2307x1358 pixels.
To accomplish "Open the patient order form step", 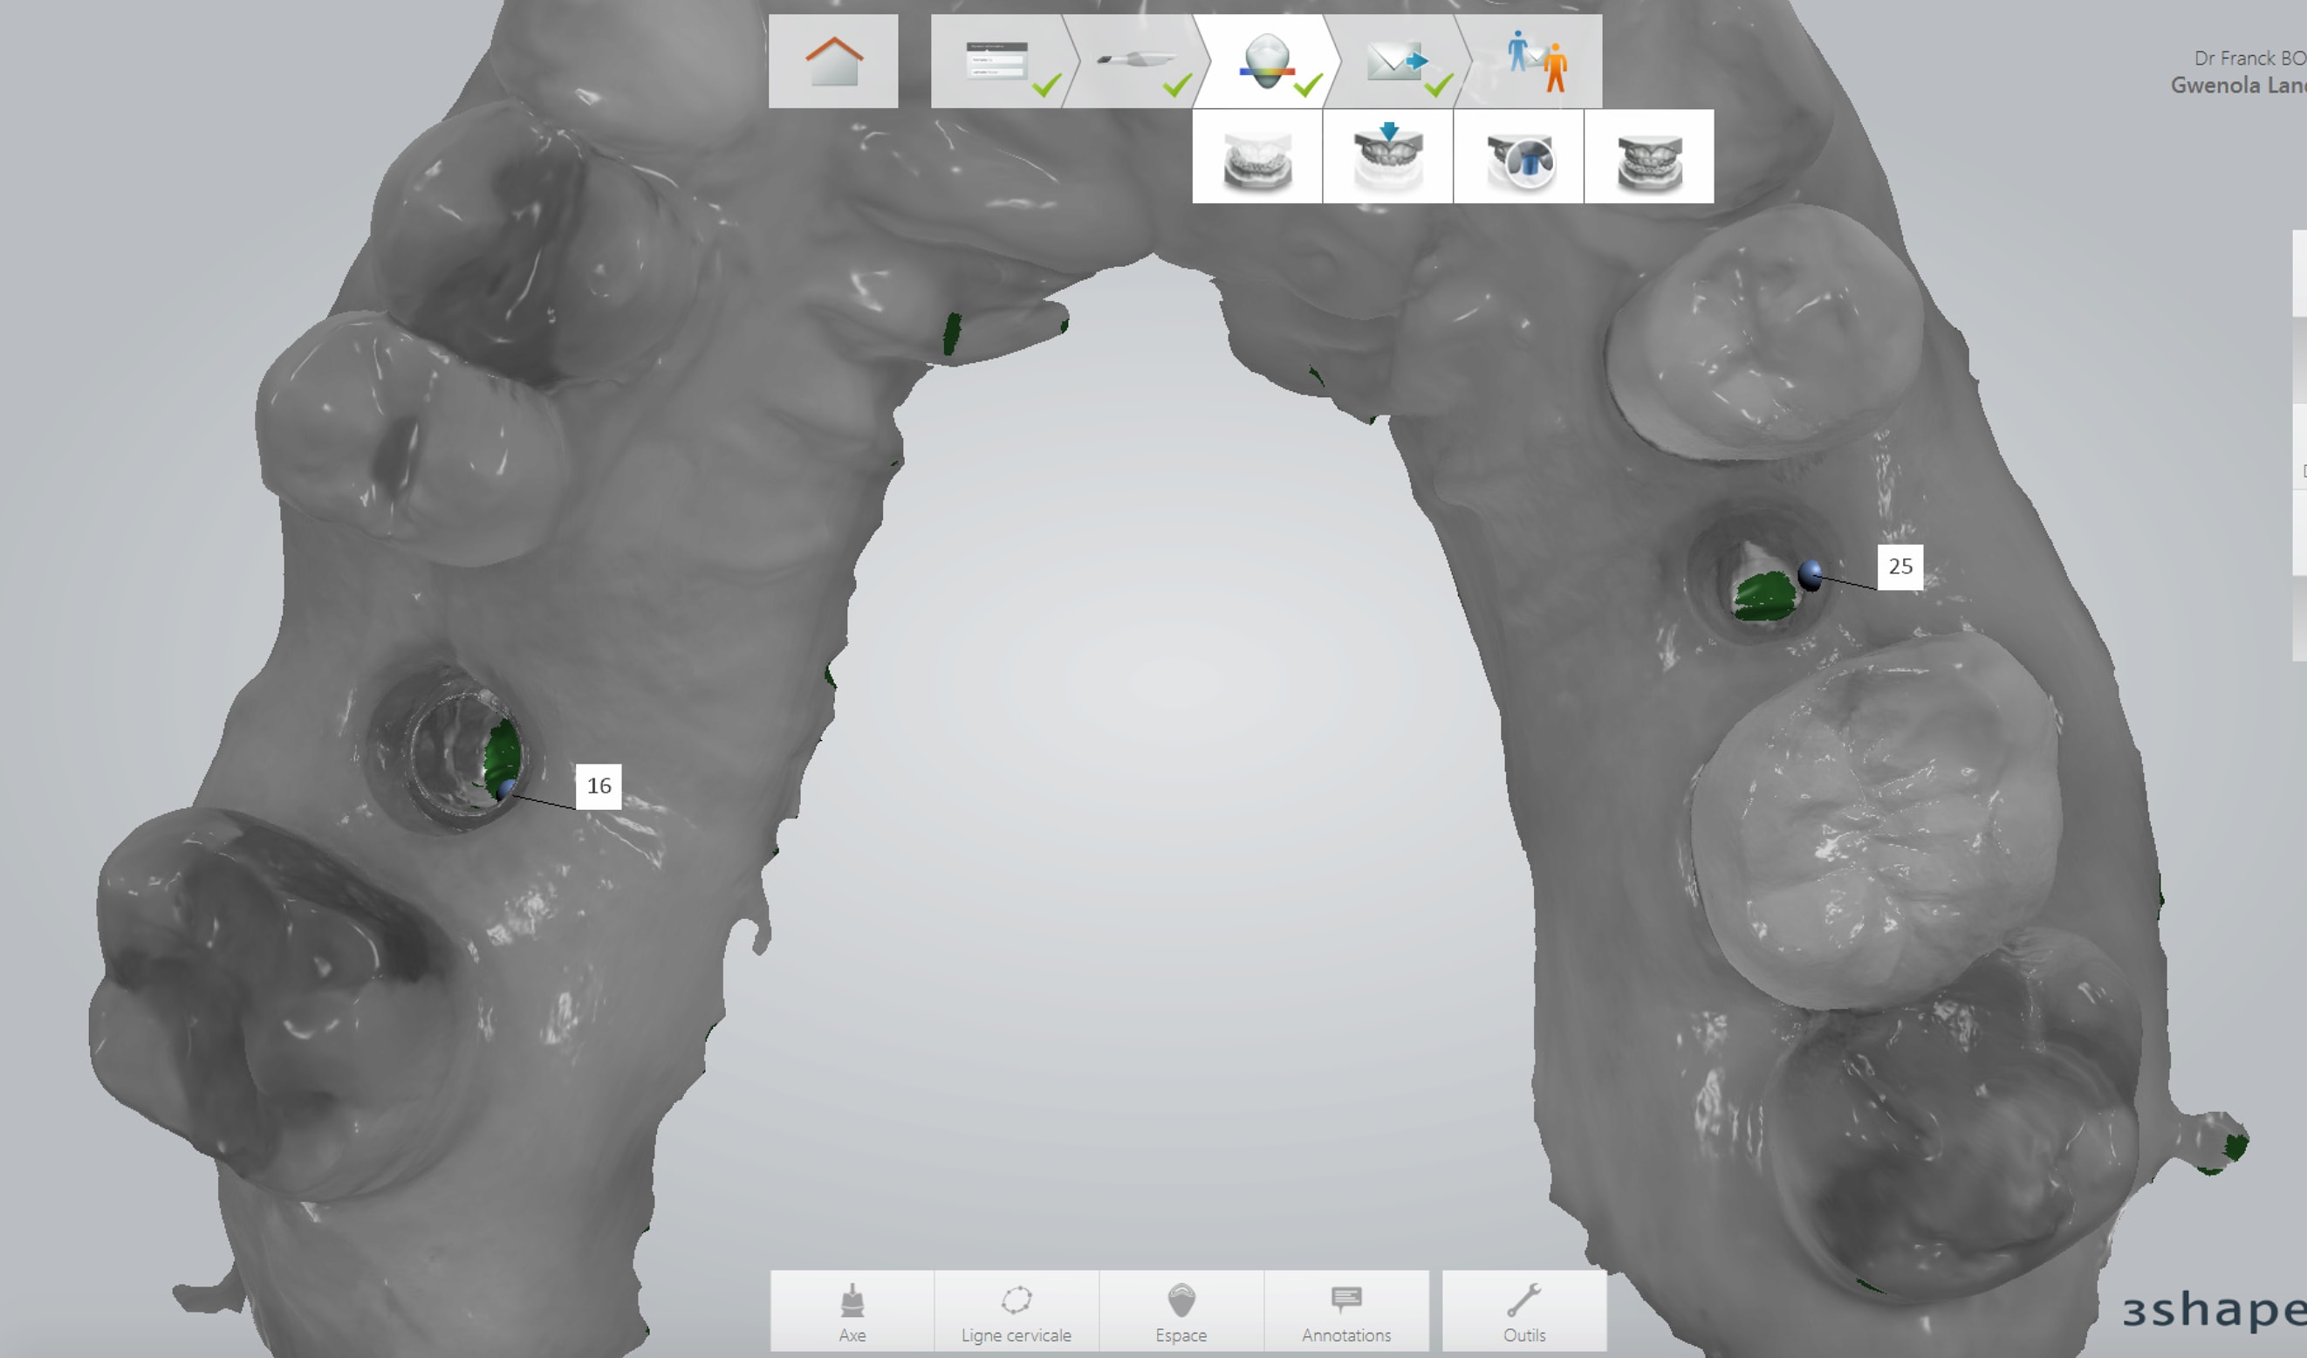I will [x=998, y=61].
